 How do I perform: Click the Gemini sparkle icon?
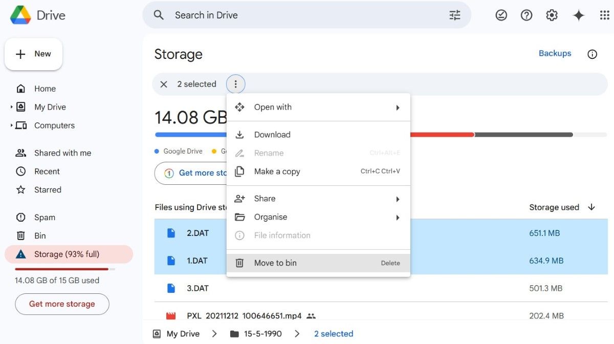(x=578, y=15)
